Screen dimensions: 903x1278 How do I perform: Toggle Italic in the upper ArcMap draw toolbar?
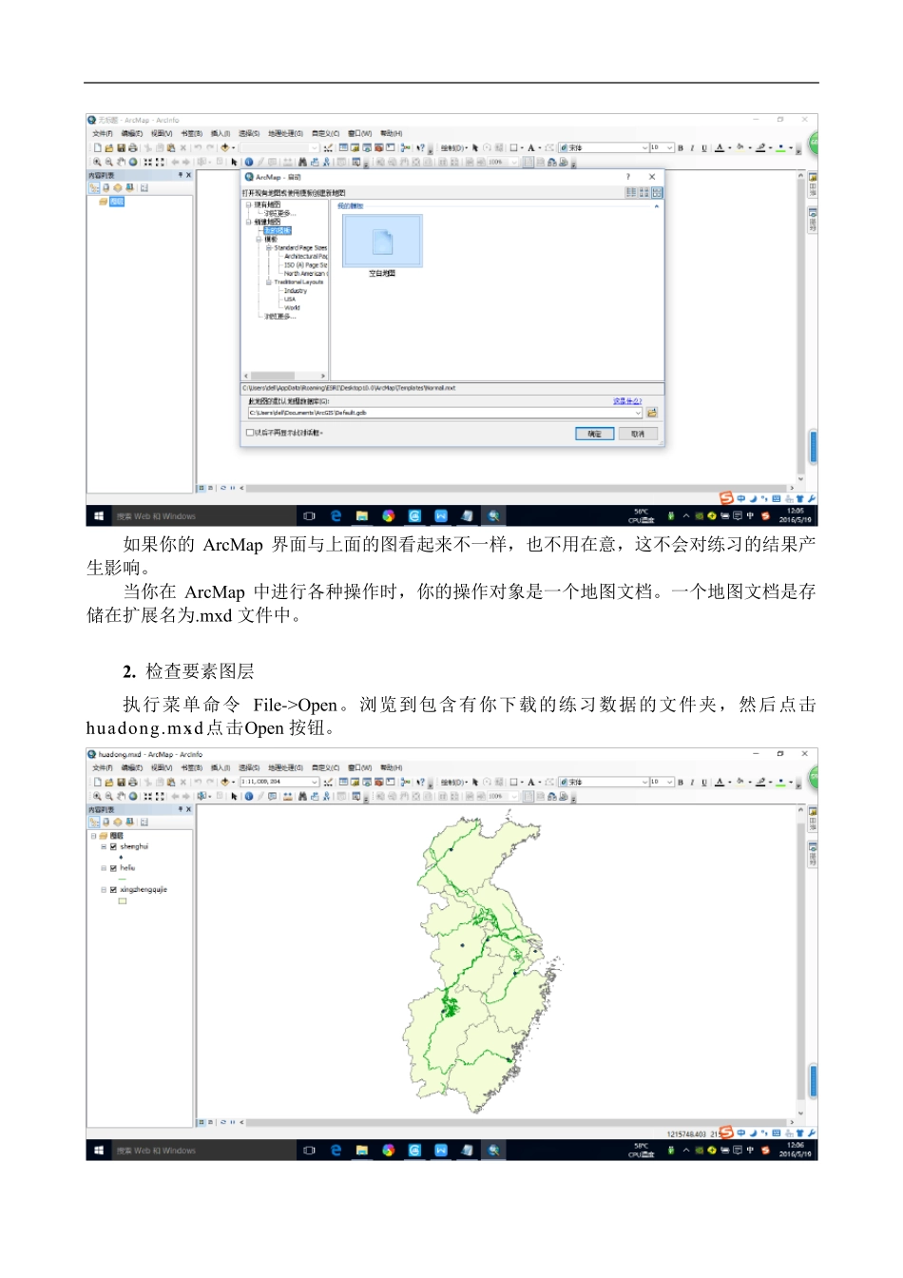click(x=692, y=147)
